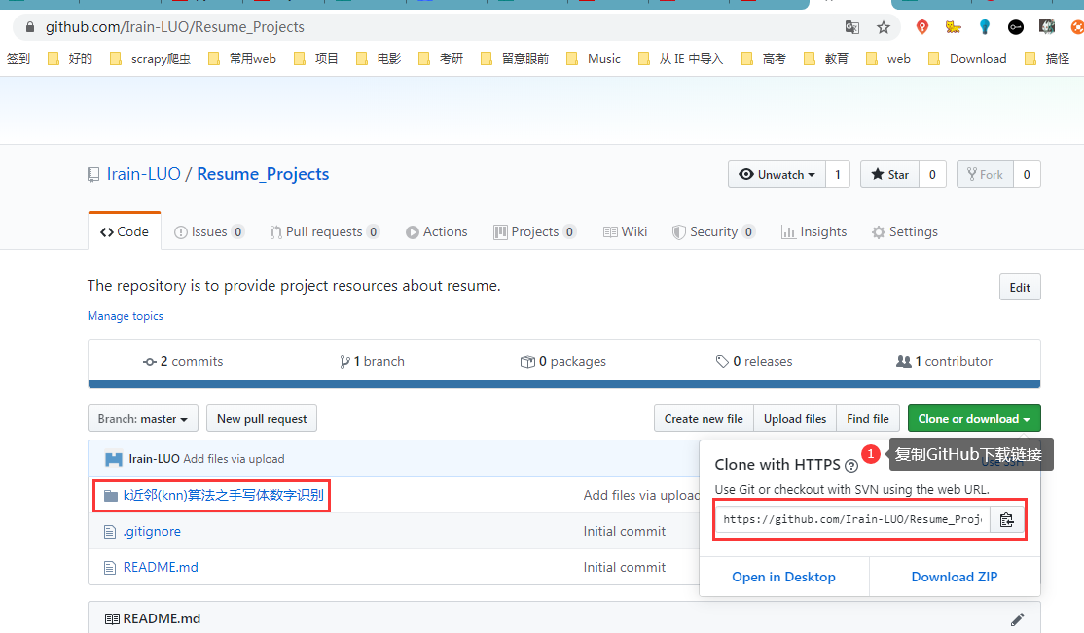Open the scrapy爬虫 bookmark folder

point(151,58)
